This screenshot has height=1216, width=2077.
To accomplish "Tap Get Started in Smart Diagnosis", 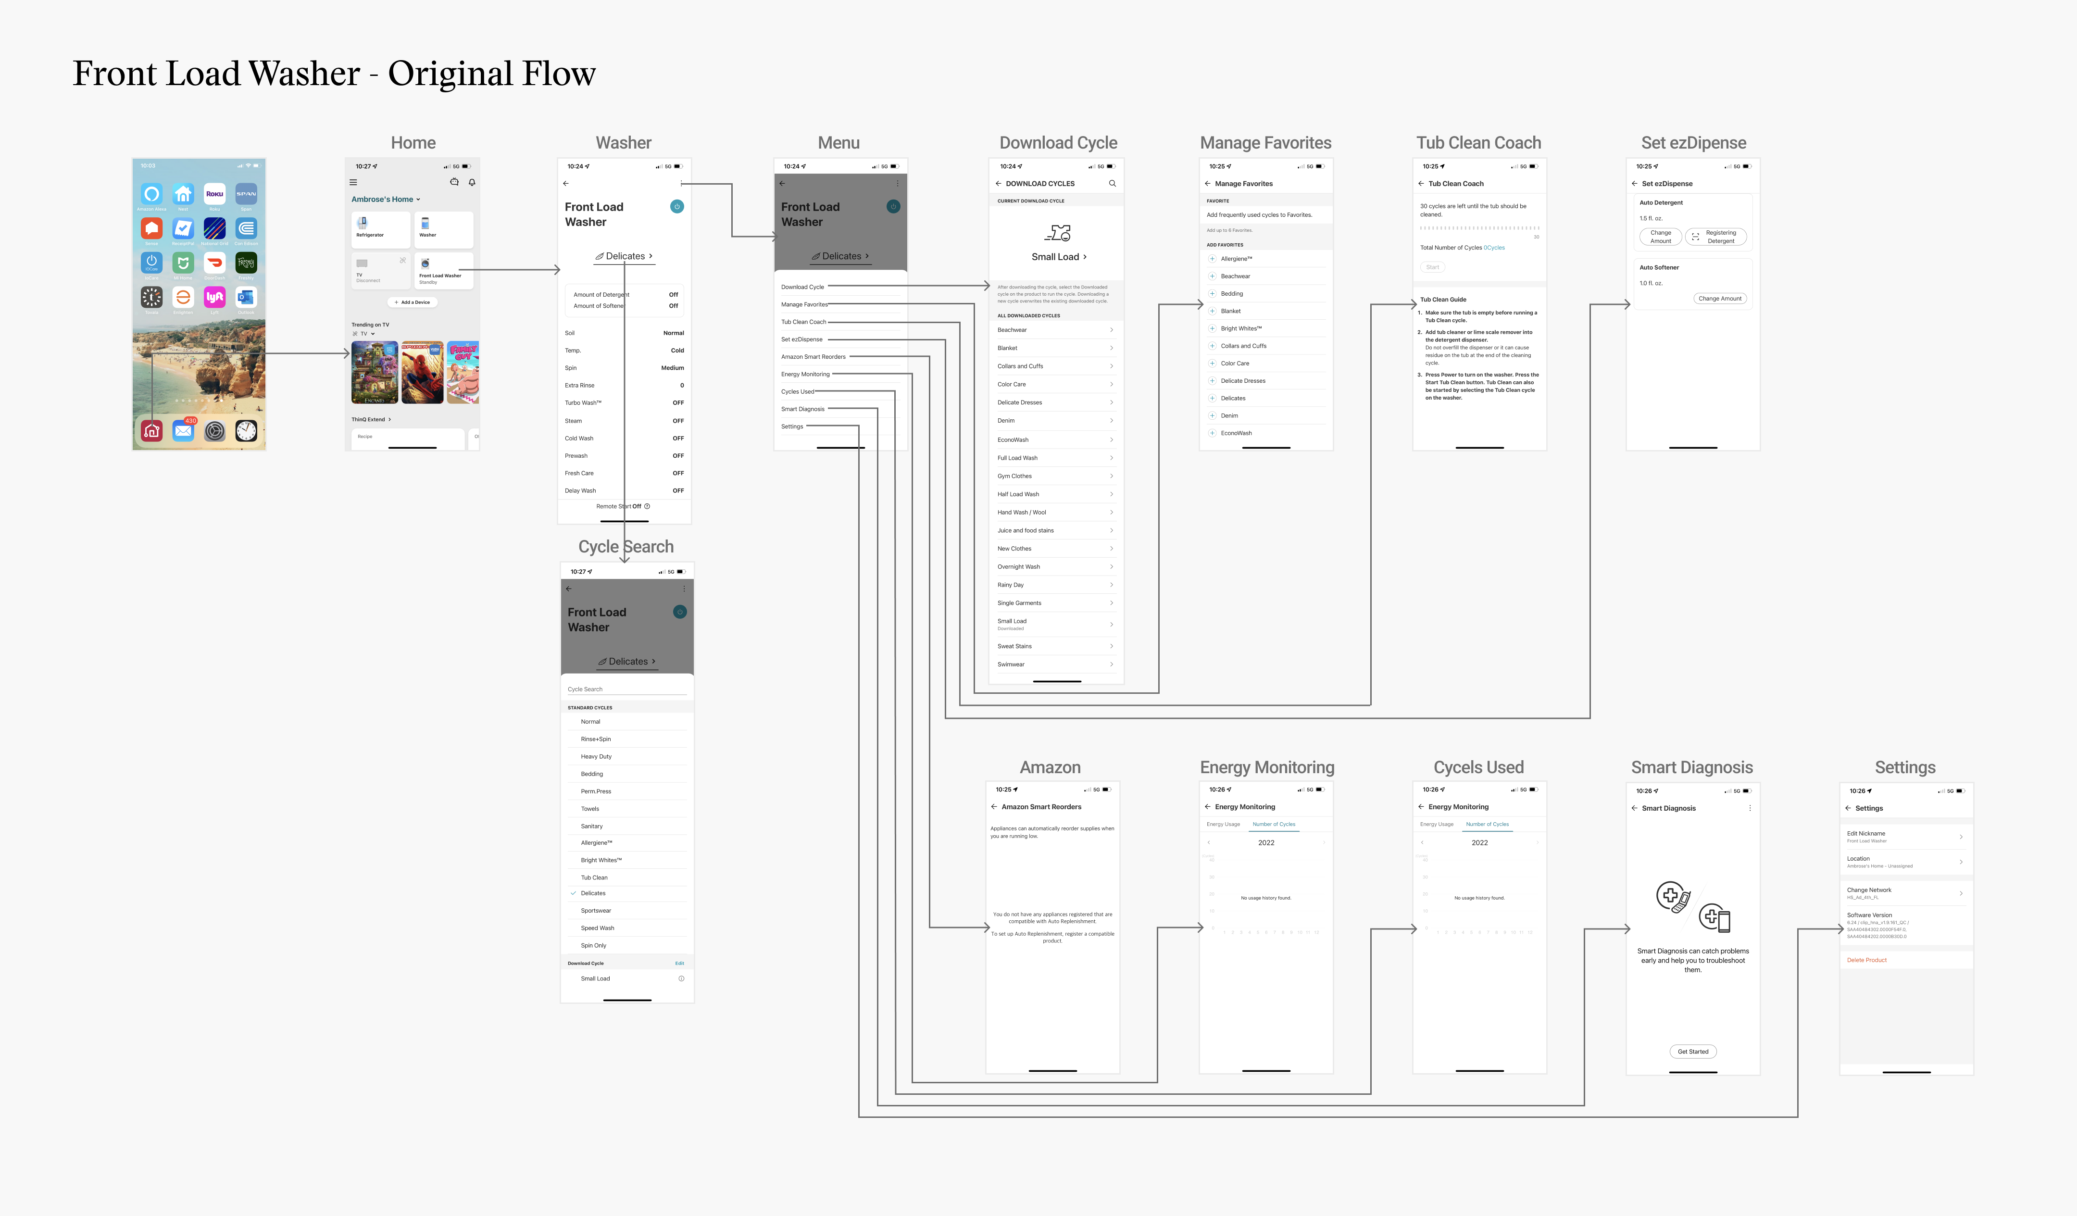I will [x=1693, y=1052].
